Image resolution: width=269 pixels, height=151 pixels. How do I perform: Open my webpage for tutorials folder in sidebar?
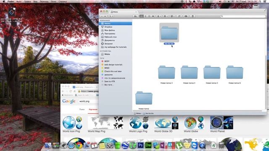click(x=115, y=47)
